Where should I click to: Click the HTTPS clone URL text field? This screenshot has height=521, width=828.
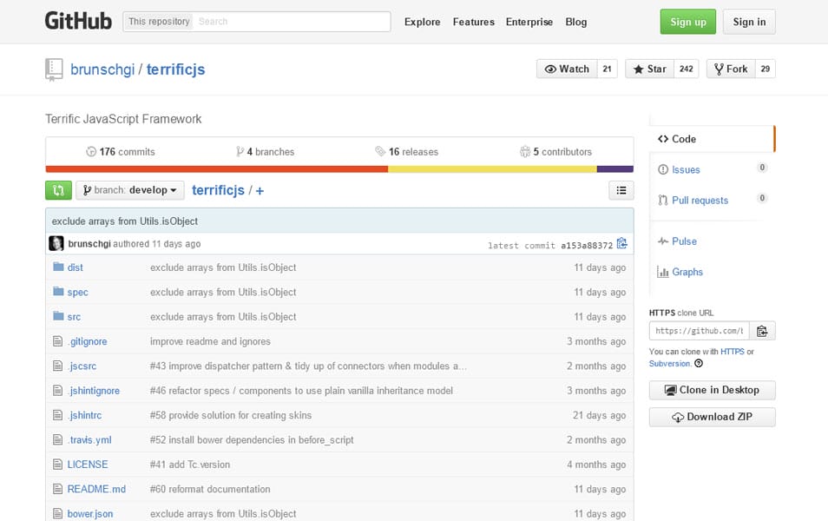click(700, 331)
